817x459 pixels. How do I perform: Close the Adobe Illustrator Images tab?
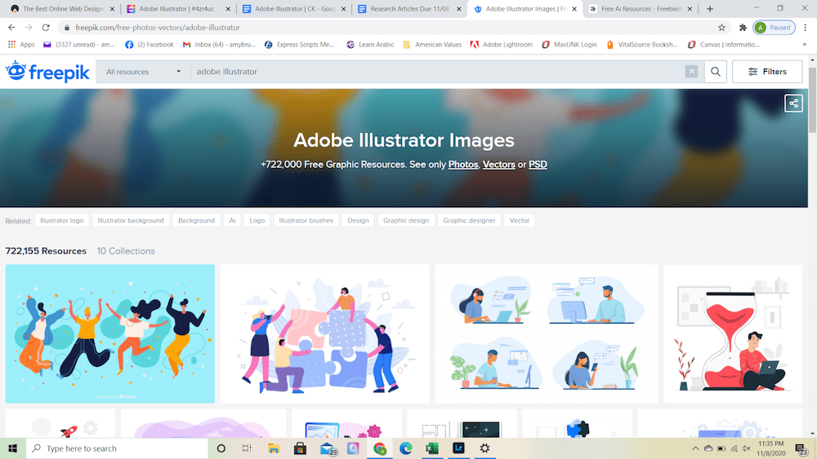point(574,9)
